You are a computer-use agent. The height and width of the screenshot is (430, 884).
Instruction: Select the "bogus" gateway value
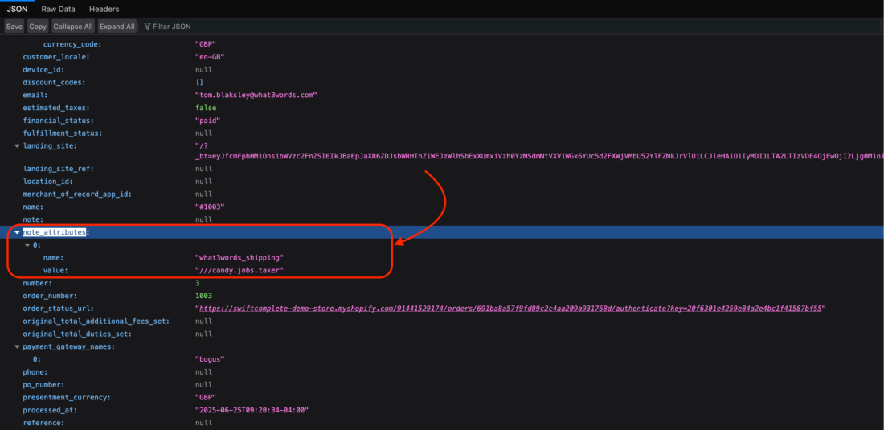click(x=210, y=359)
